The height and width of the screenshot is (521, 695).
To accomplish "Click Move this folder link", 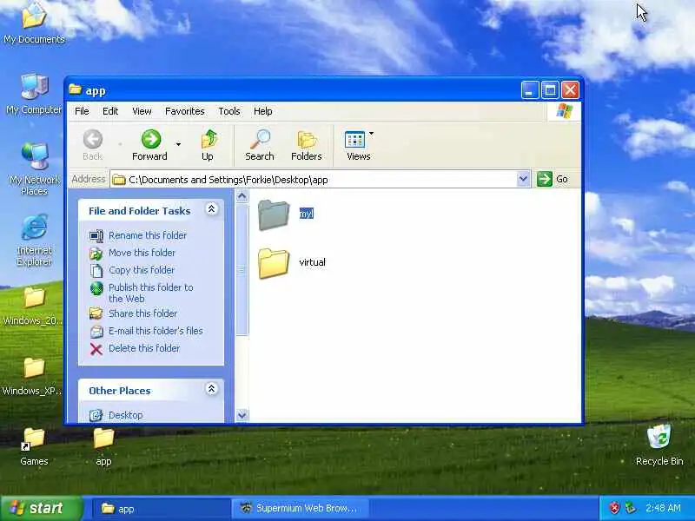I will tap(142, 253).
